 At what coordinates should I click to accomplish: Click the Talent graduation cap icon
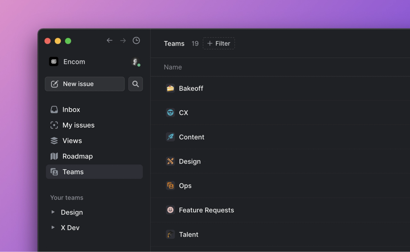pyautogui.click(x=170, y=234)
